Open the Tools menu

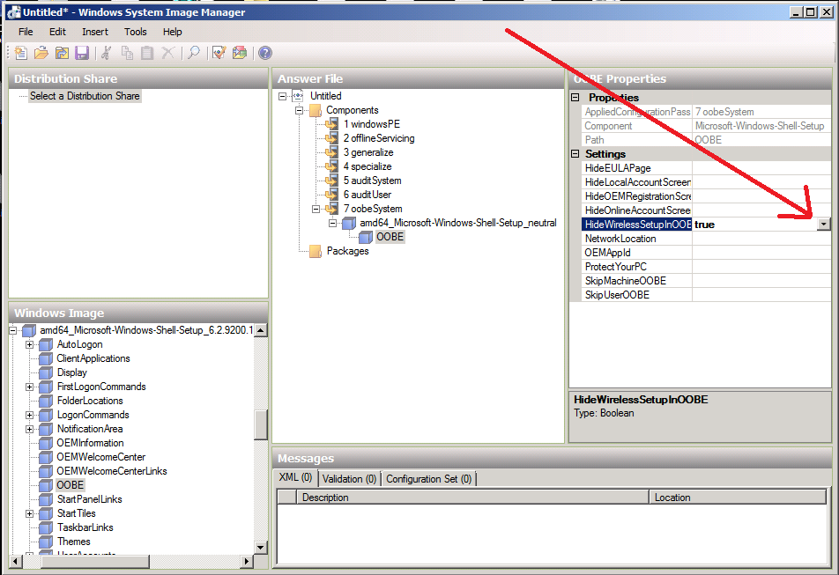pyautogui.click(x=136, y=32)
